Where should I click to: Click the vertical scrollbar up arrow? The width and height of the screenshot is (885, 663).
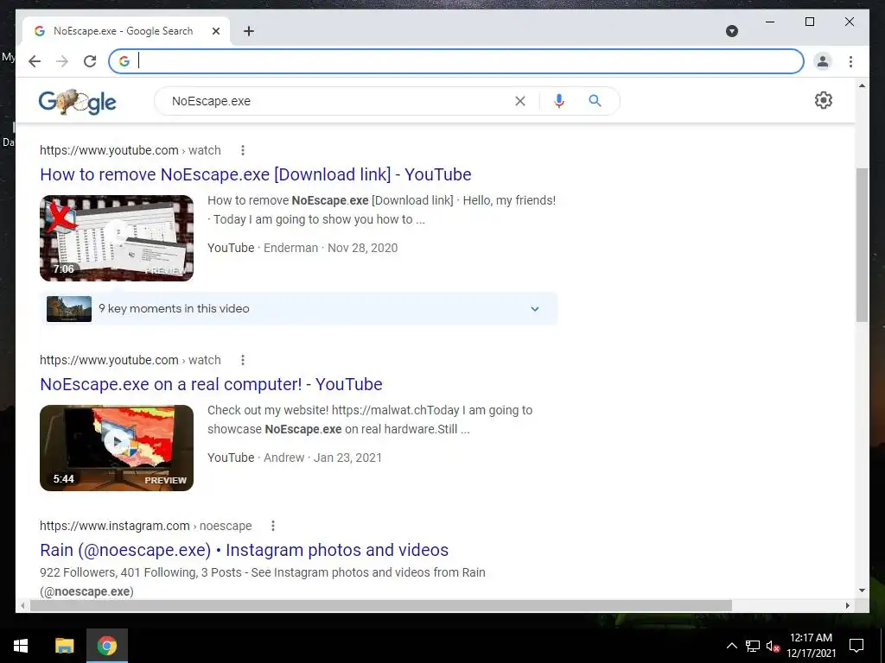click(x=862, y=85)
